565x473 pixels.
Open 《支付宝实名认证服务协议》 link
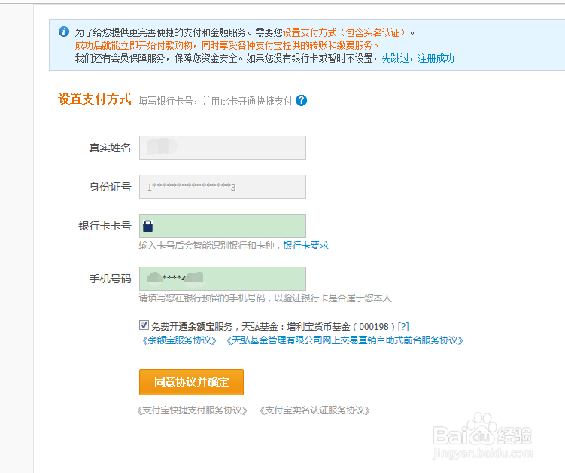[314, 410]
